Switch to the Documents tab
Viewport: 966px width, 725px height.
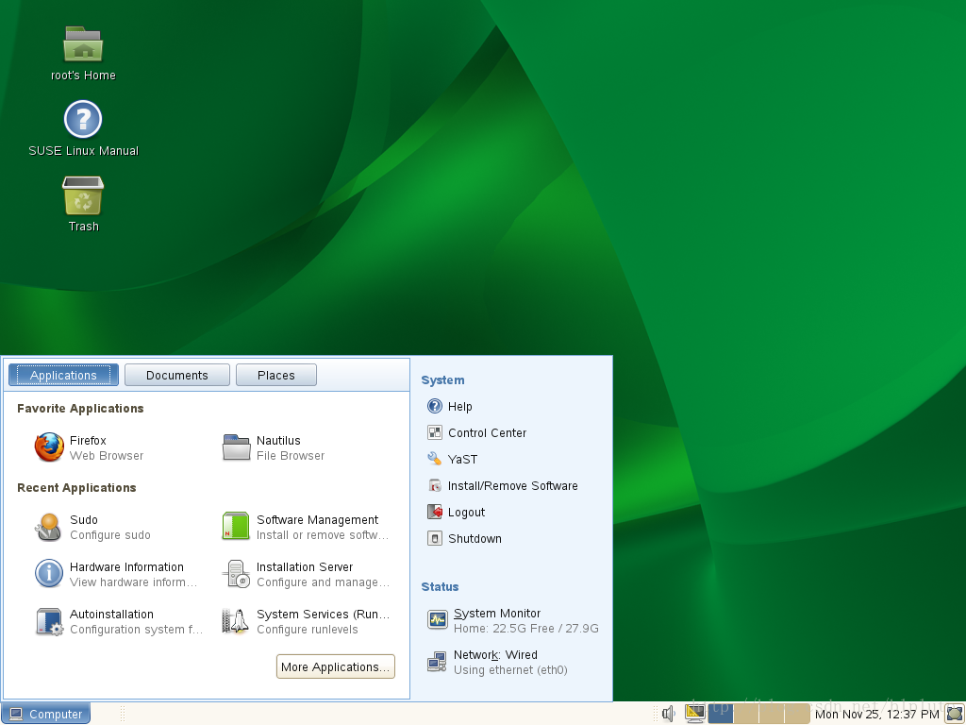point(176,375)
